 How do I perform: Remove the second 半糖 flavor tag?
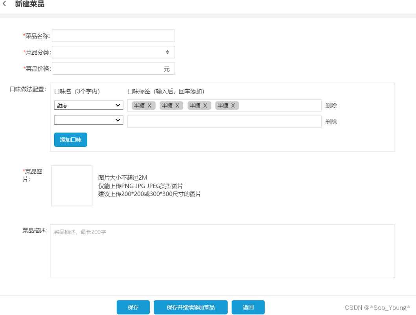(177, 105)
